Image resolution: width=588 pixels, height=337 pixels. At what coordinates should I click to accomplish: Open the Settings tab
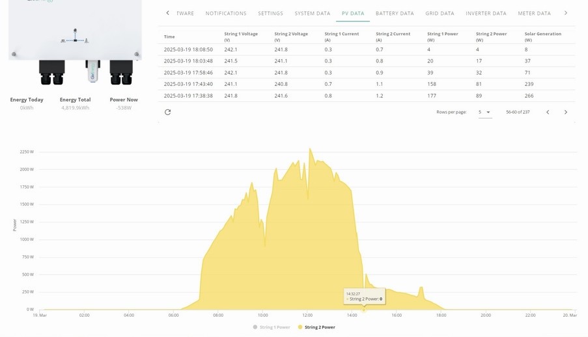tap(270, 13)
